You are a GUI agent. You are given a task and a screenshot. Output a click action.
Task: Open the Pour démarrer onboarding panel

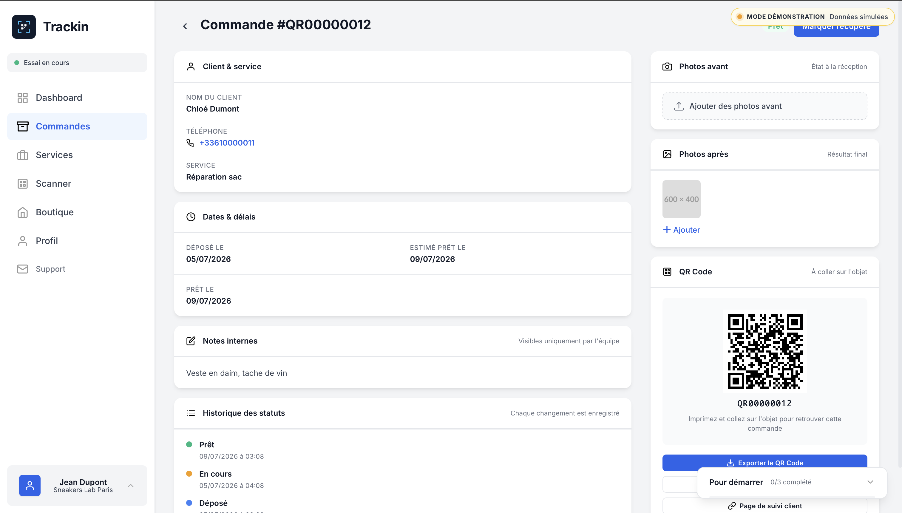tap(792, 482)
